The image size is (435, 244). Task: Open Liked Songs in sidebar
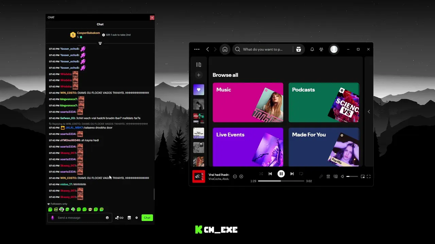tap(198, 89)
